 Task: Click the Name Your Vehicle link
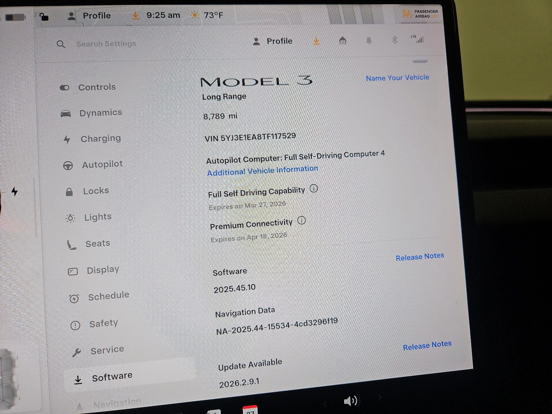397,78
